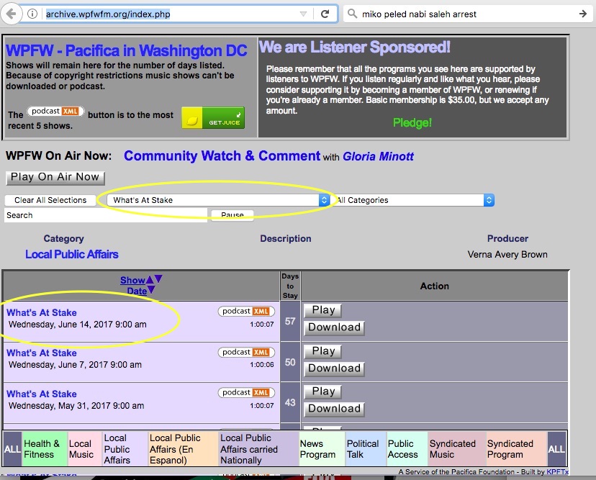Open site information icon in address bar
This screenshot has width=596, height=480.
tap(32, 14)
